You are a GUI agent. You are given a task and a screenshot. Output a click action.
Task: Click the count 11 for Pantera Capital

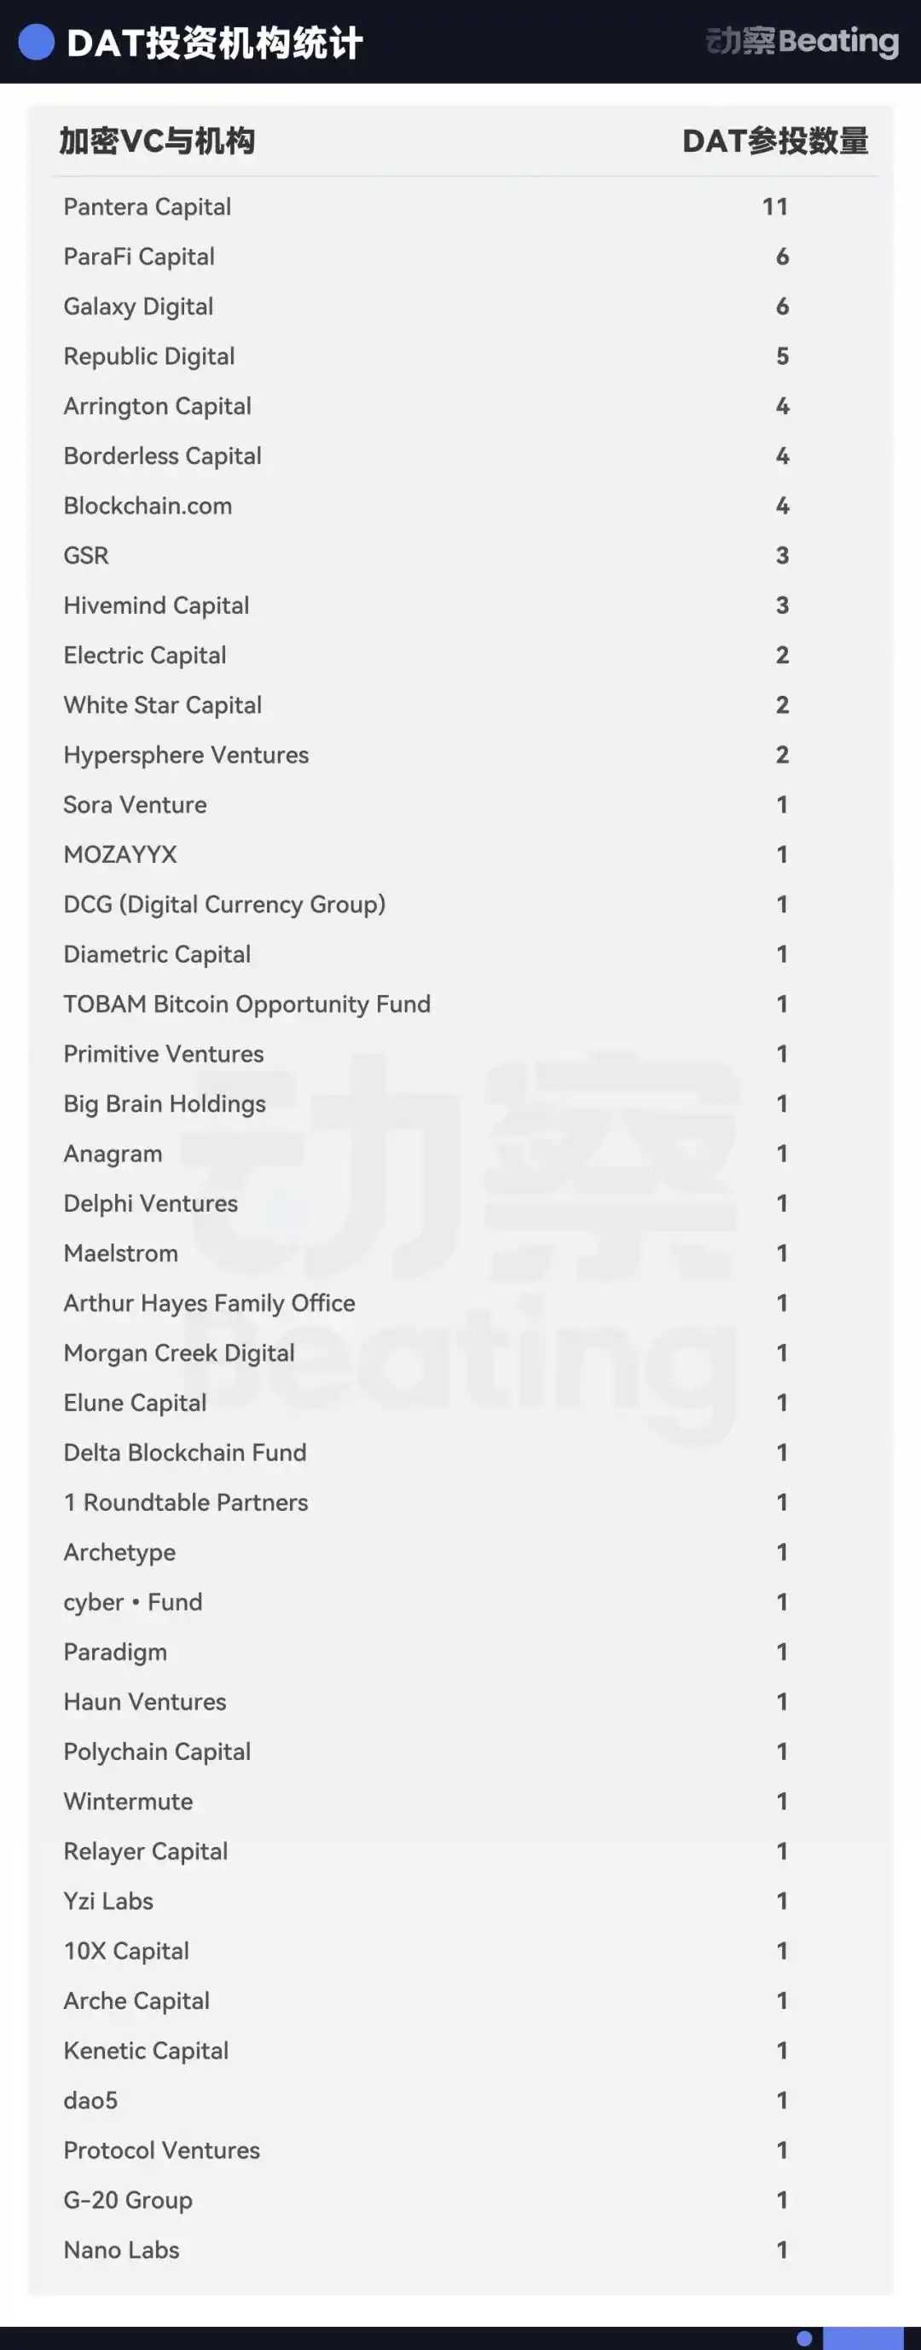[x=775, y=207]
